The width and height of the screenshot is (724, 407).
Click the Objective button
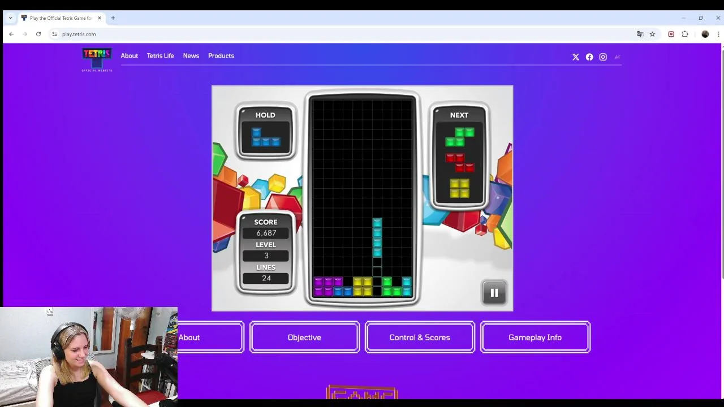click(x=304, y=337)
